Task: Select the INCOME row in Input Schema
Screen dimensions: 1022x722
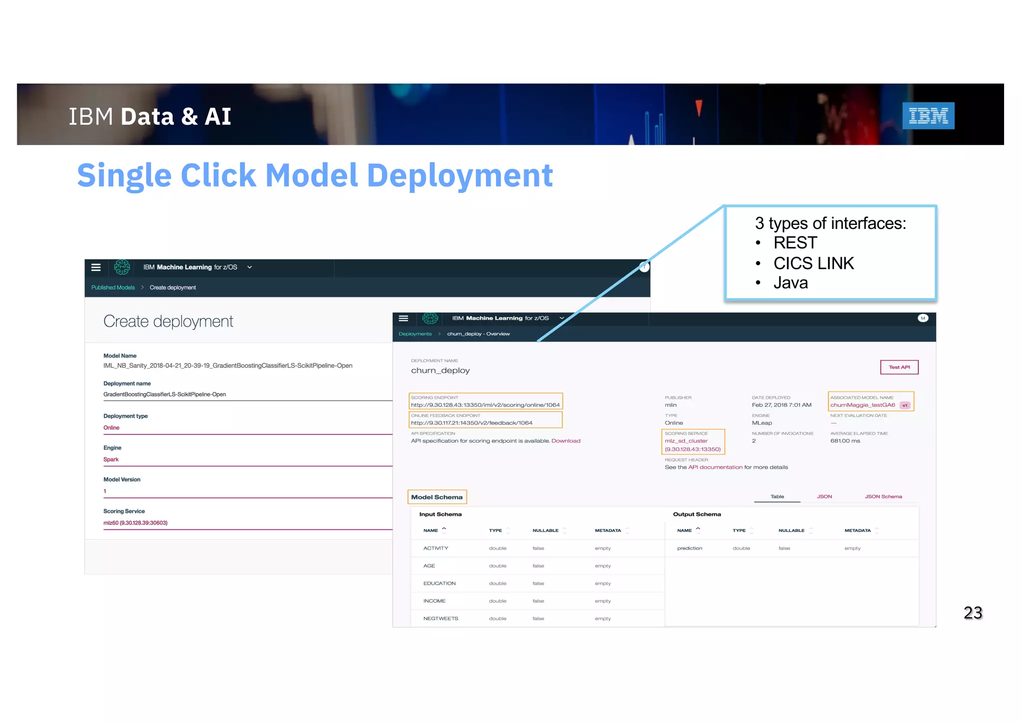Action: 537,601
